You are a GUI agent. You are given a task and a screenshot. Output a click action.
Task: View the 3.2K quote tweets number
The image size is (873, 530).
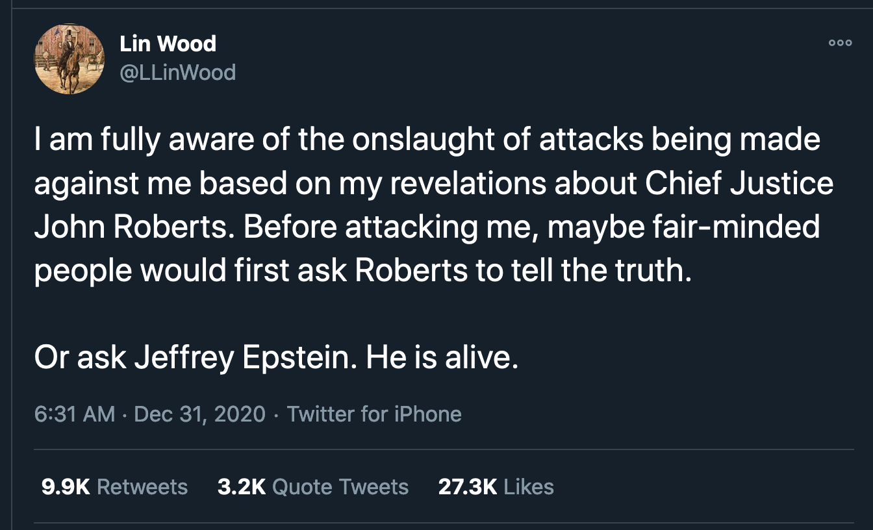(241, 486)
